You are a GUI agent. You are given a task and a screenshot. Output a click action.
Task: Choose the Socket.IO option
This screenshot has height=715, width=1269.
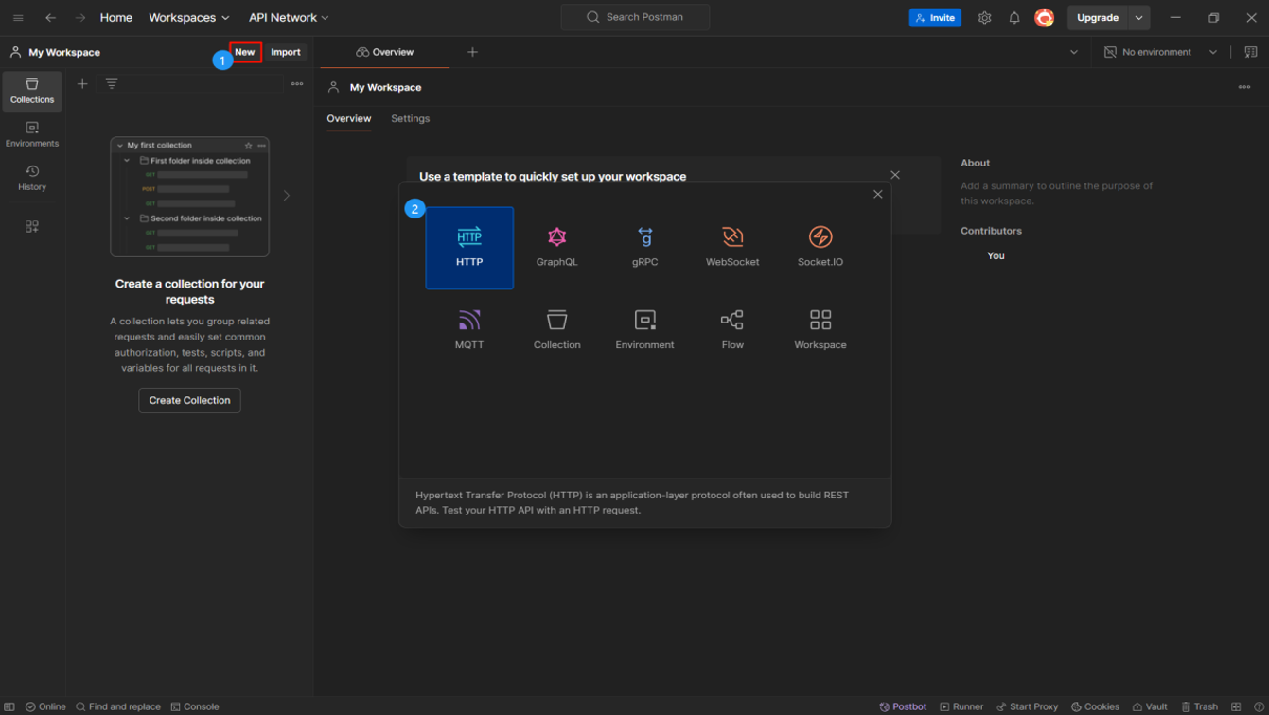click(x=820, y=247)
